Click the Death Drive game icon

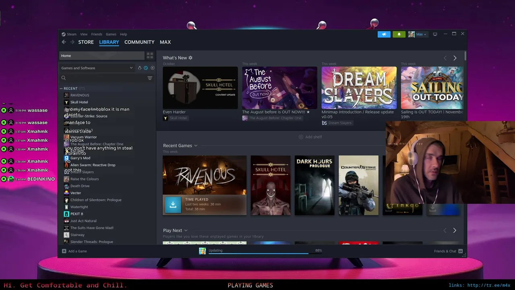pos(66,186)
